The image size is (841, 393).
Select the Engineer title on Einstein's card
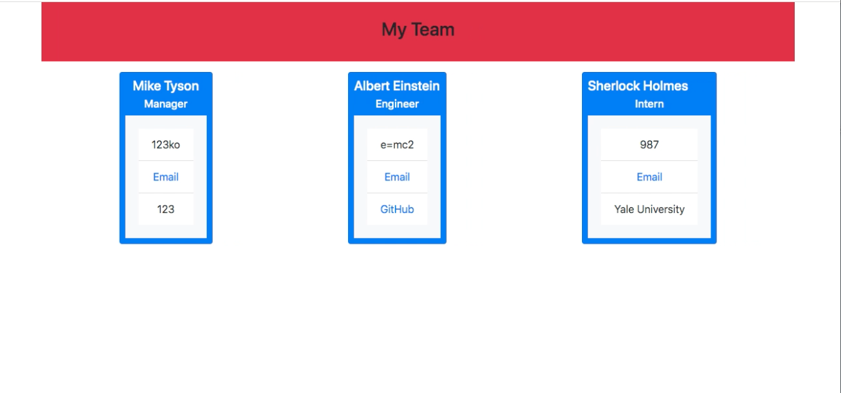coord(397,103)
